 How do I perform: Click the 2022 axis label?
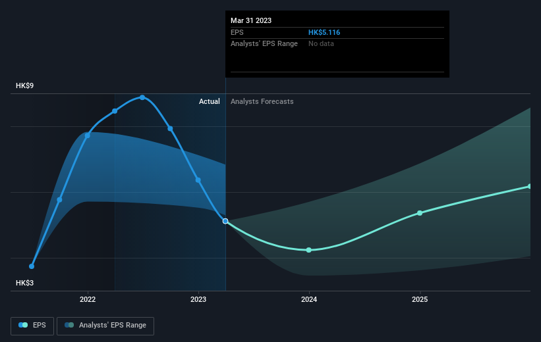(x=88, y=299)
